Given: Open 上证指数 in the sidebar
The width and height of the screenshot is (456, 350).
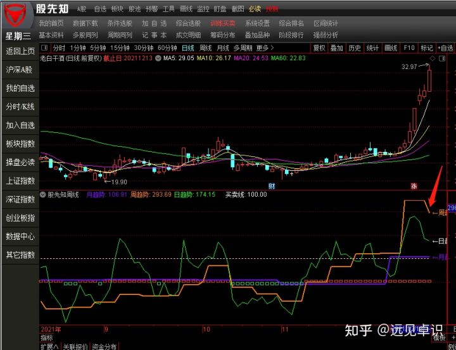Looking at the screenshot, I should [20, 181].
